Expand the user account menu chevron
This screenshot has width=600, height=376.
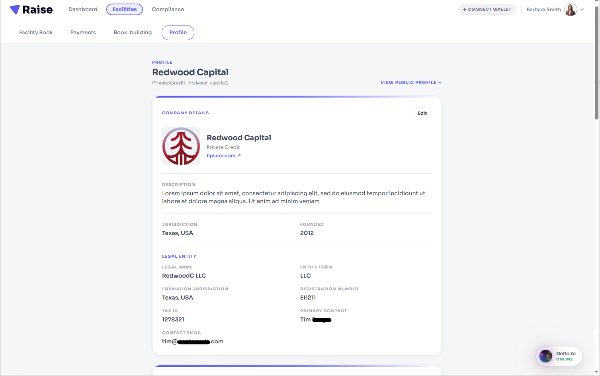click(582, 10)
